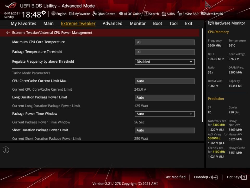Open the Package Power Time Window dropdown

pos(165,114)
